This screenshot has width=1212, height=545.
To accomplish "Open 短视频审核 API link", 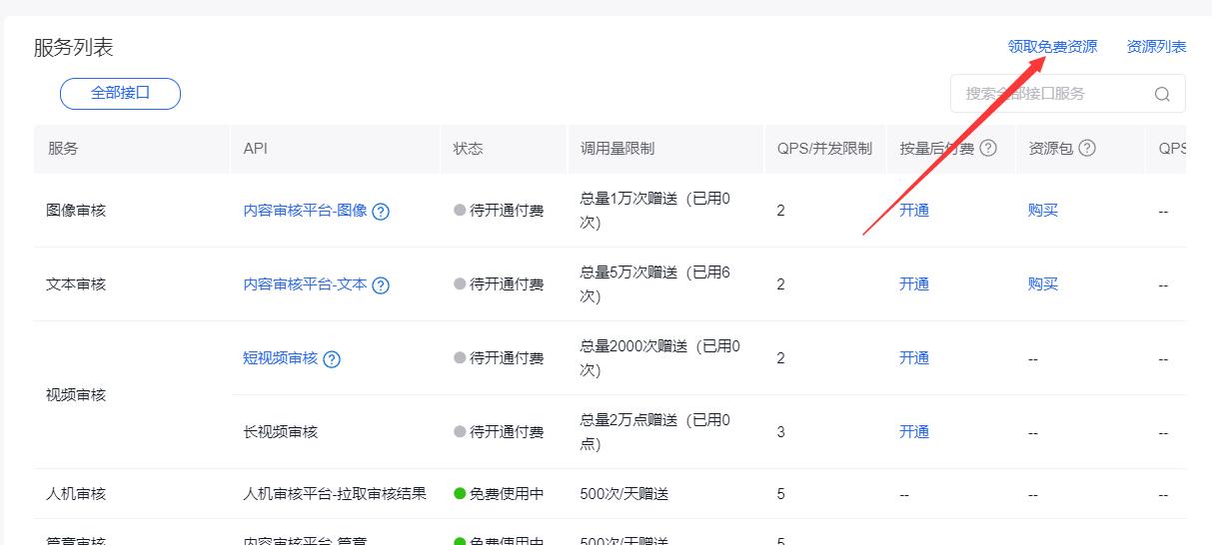I will click(x=281, y=358).
